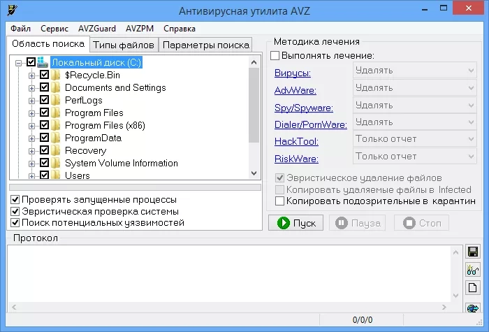Click the protocol scroll right arrow

coord(444,308)
